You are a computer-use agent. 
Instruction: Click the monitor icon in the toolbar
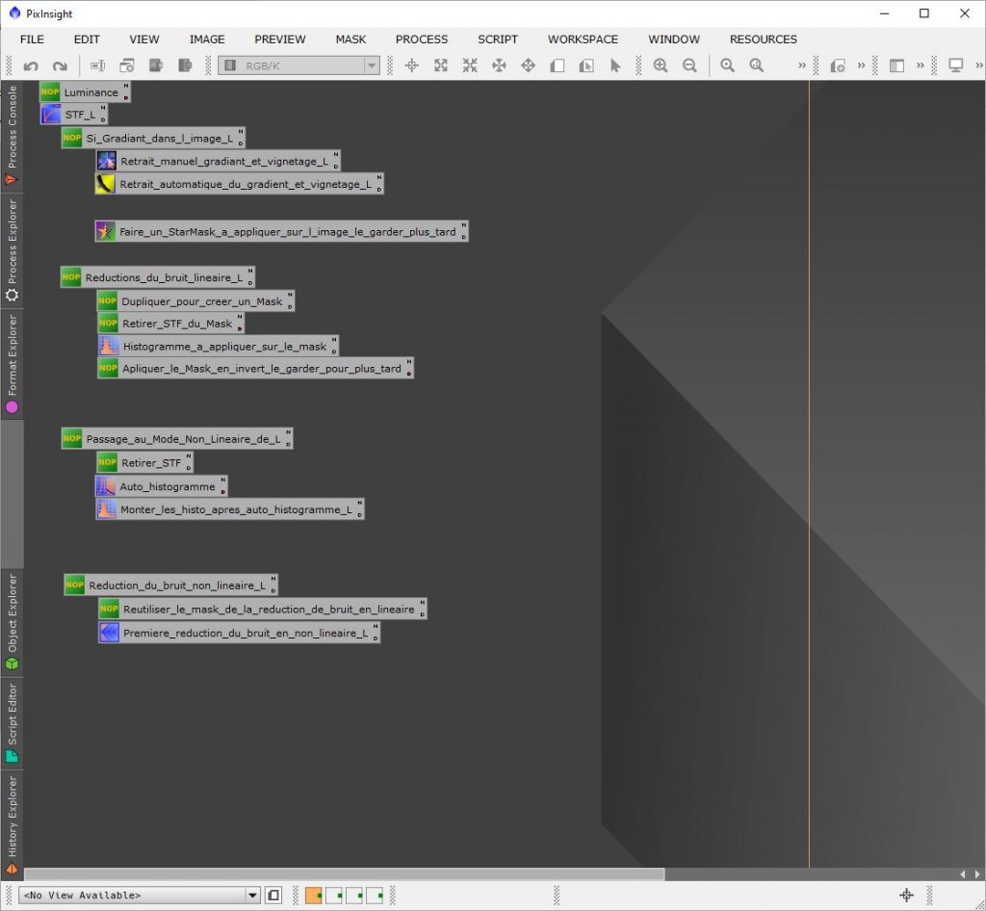click(956, 65)
